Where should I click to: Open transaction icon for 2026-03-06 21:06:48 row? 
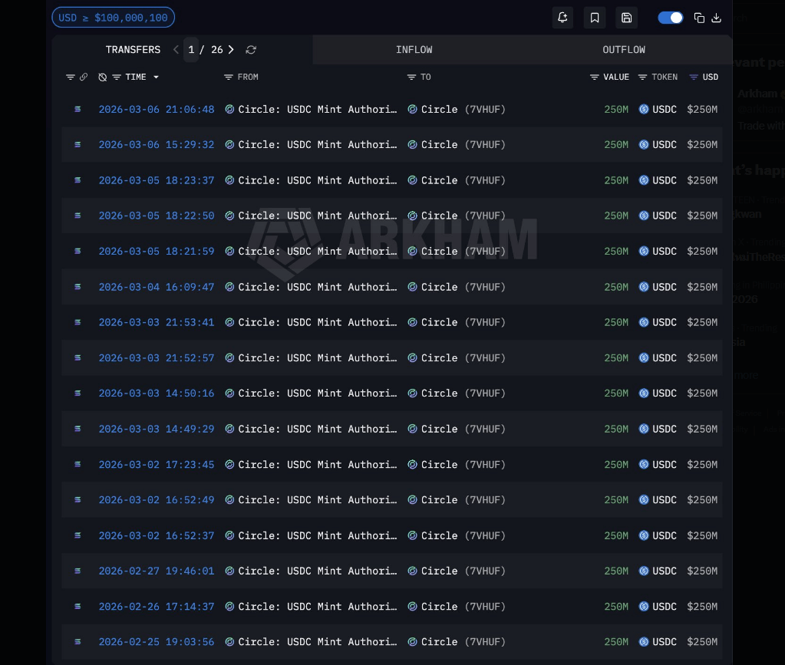point(78,110)
